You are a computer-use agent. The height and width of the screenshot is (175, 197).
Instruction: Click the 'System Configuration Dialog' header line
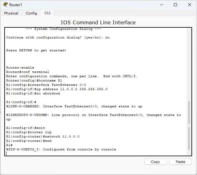click(x=63, y=29)
